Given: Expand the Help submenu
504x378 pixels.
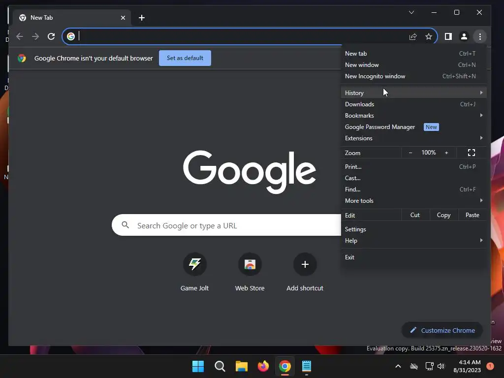Looking at the screenshot, I should (x=414, y=240).
